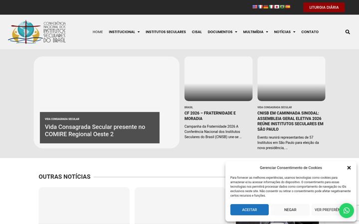
Task: Open the CNISB Caminhada Sinodal article thumbnail
Action: pyautogui.click(x=291, y=79)
